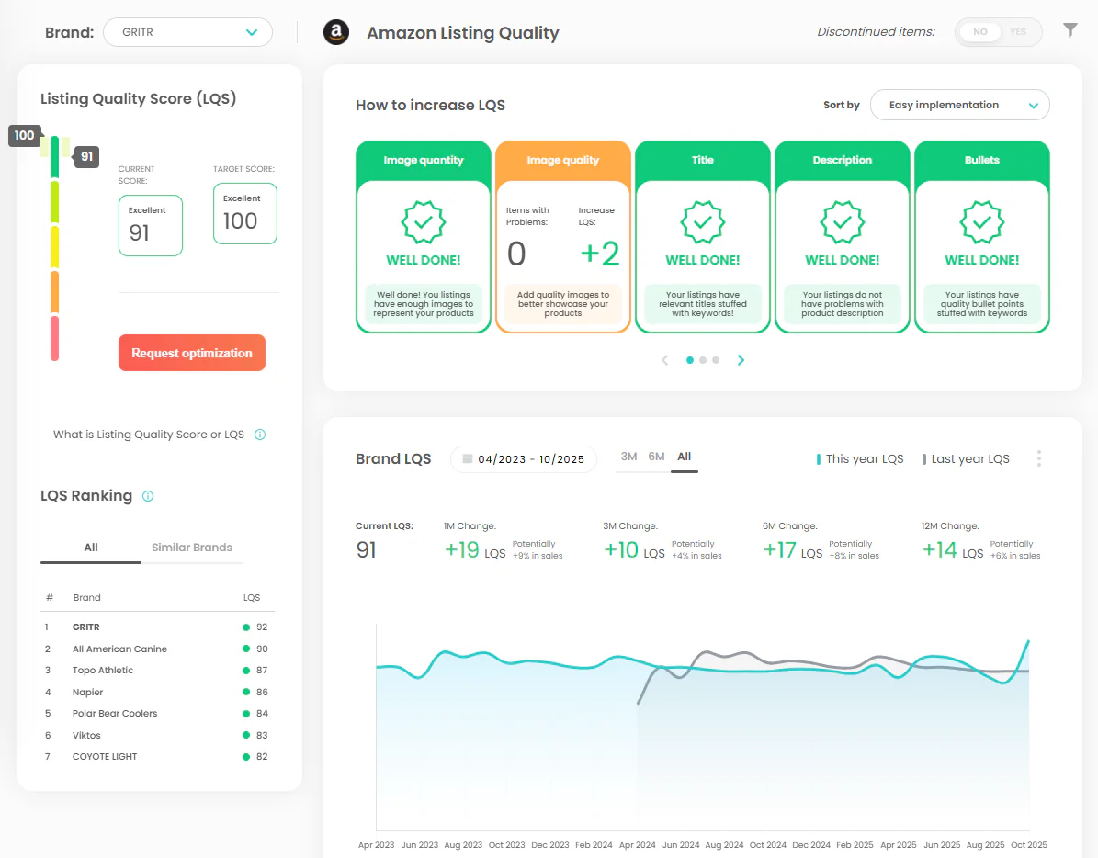The width and height of the screenshot is (1098, 858).
Task: Open the Brand dropdown showing GRITR
Action: (187, 32)
